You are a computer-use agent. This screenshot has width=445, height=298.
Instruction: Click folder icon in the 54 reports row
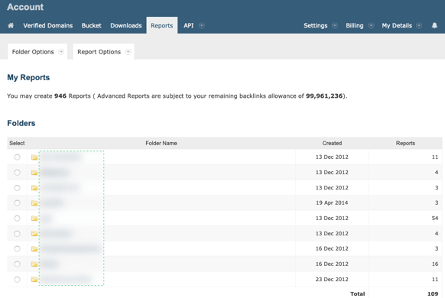34,219
